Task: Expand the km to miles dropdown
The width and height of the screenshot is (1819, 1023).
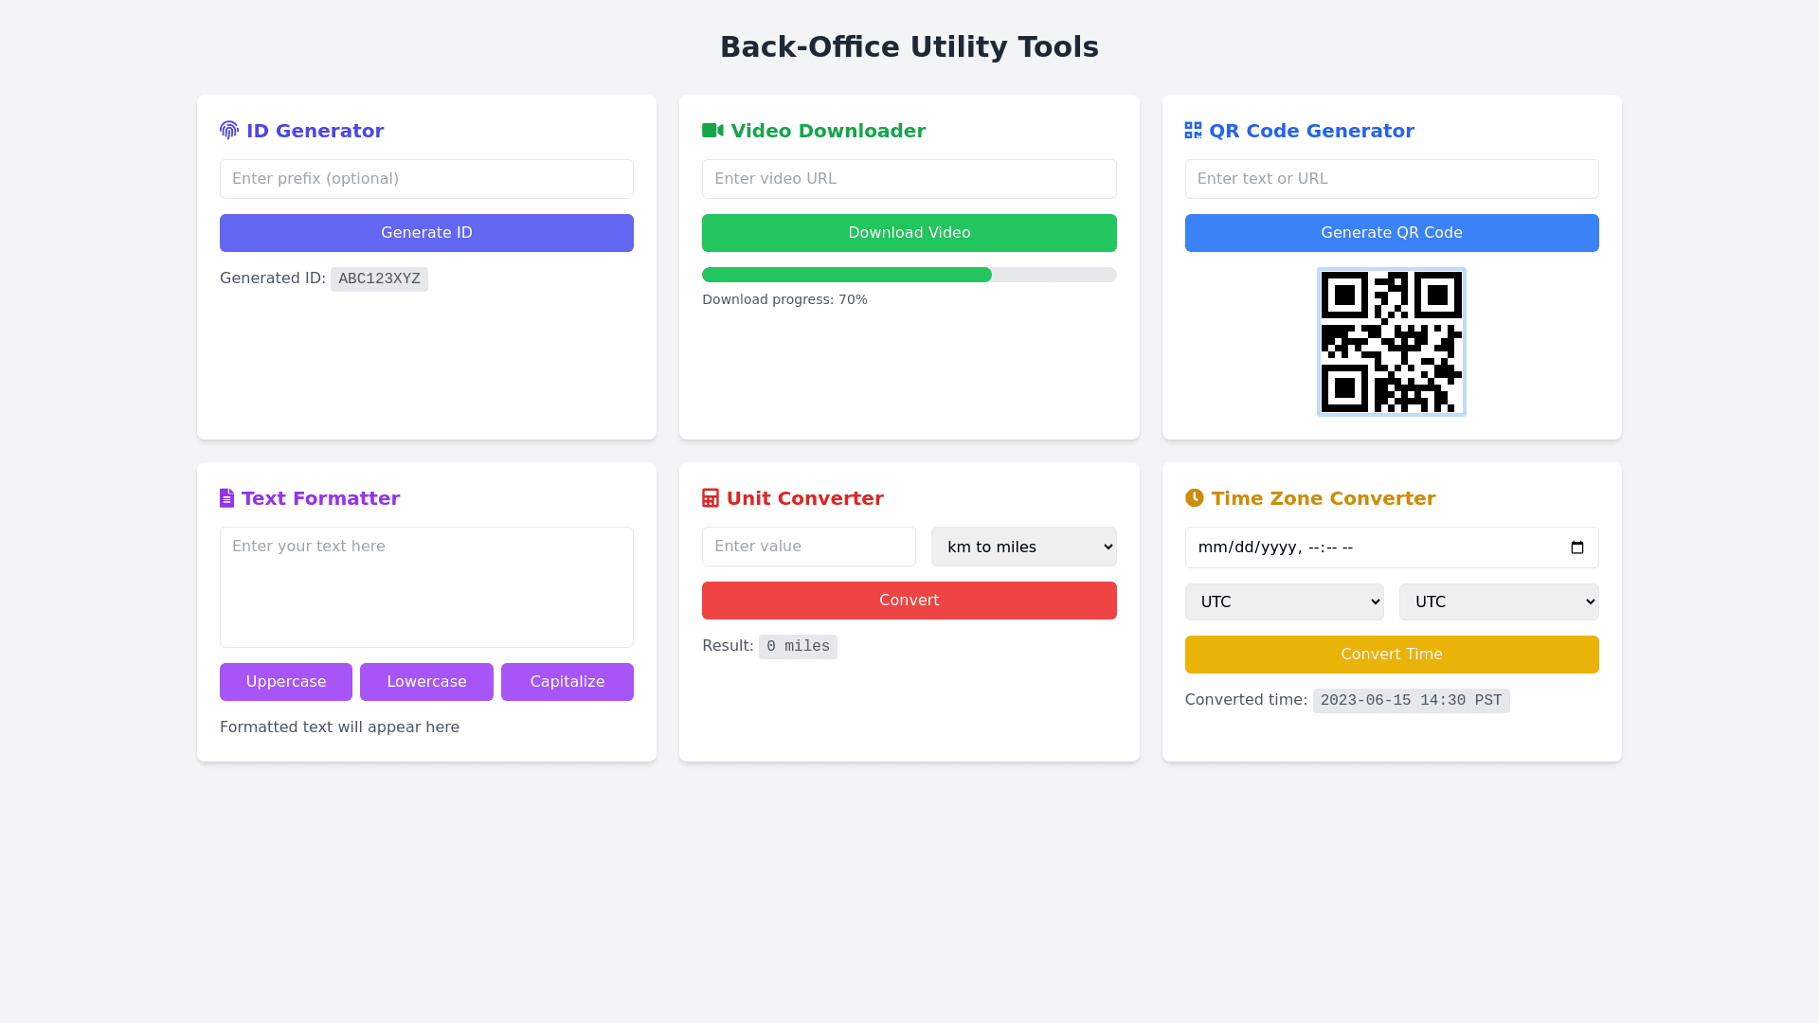Action: point(1023,547)
